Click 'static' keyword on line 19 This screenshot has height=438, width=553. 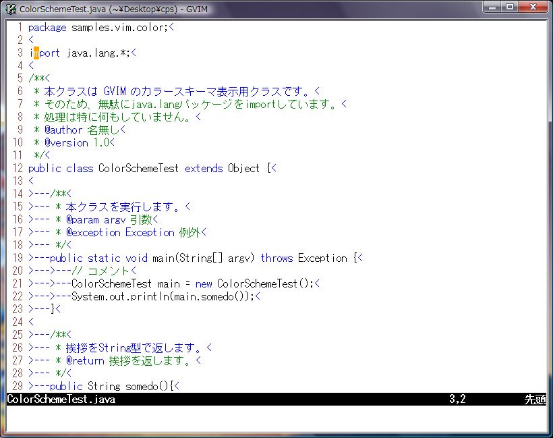pyautogui.click(x=104, y=258)
